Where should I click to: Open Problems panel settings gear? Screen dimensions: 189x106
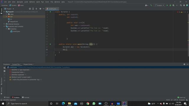click(x=184, y=64)
